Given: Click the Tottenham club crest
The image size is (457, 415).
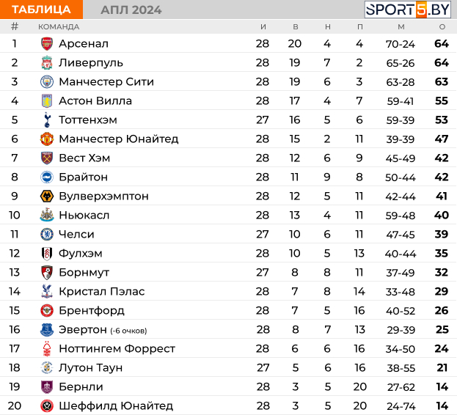Looking at the screenshot, I should click(x=47, y=120).
